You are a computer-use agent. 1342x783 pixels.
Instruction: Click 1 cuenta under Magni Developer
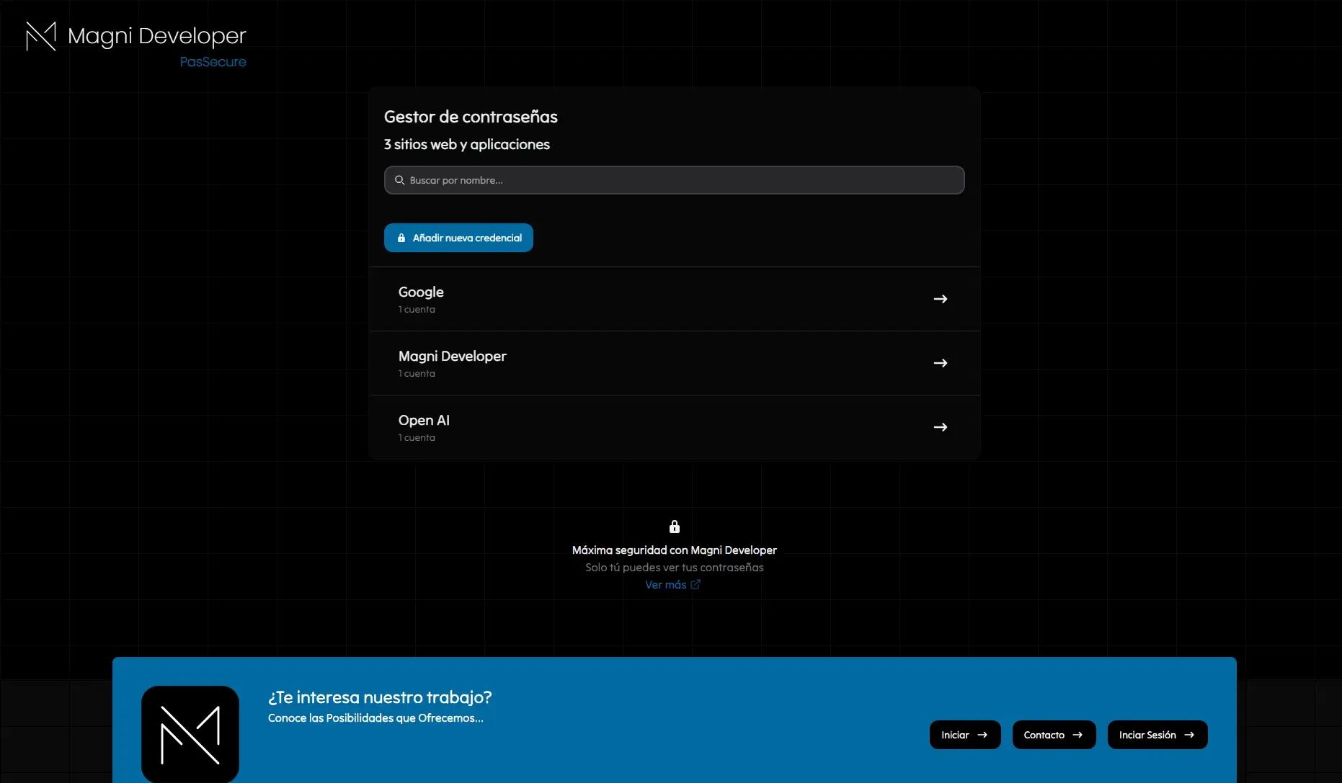(417, 374)
